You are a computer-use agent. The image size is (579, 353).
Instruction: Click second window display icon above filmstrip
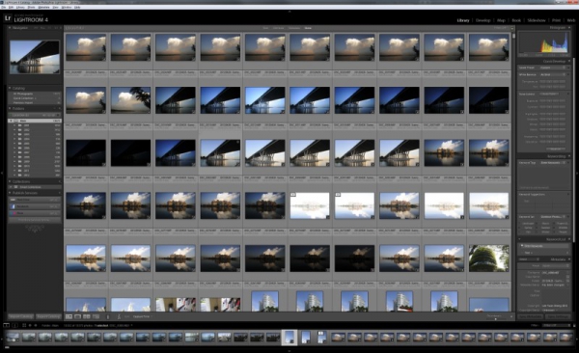pos(14,325)
